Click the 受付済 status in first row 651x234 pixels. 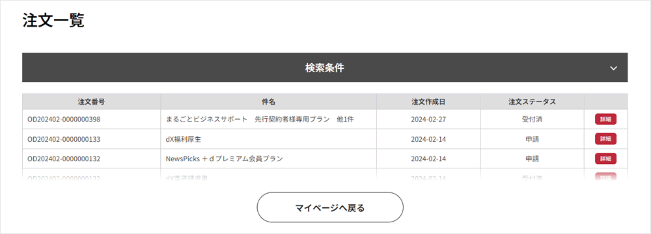coord(533,120)
